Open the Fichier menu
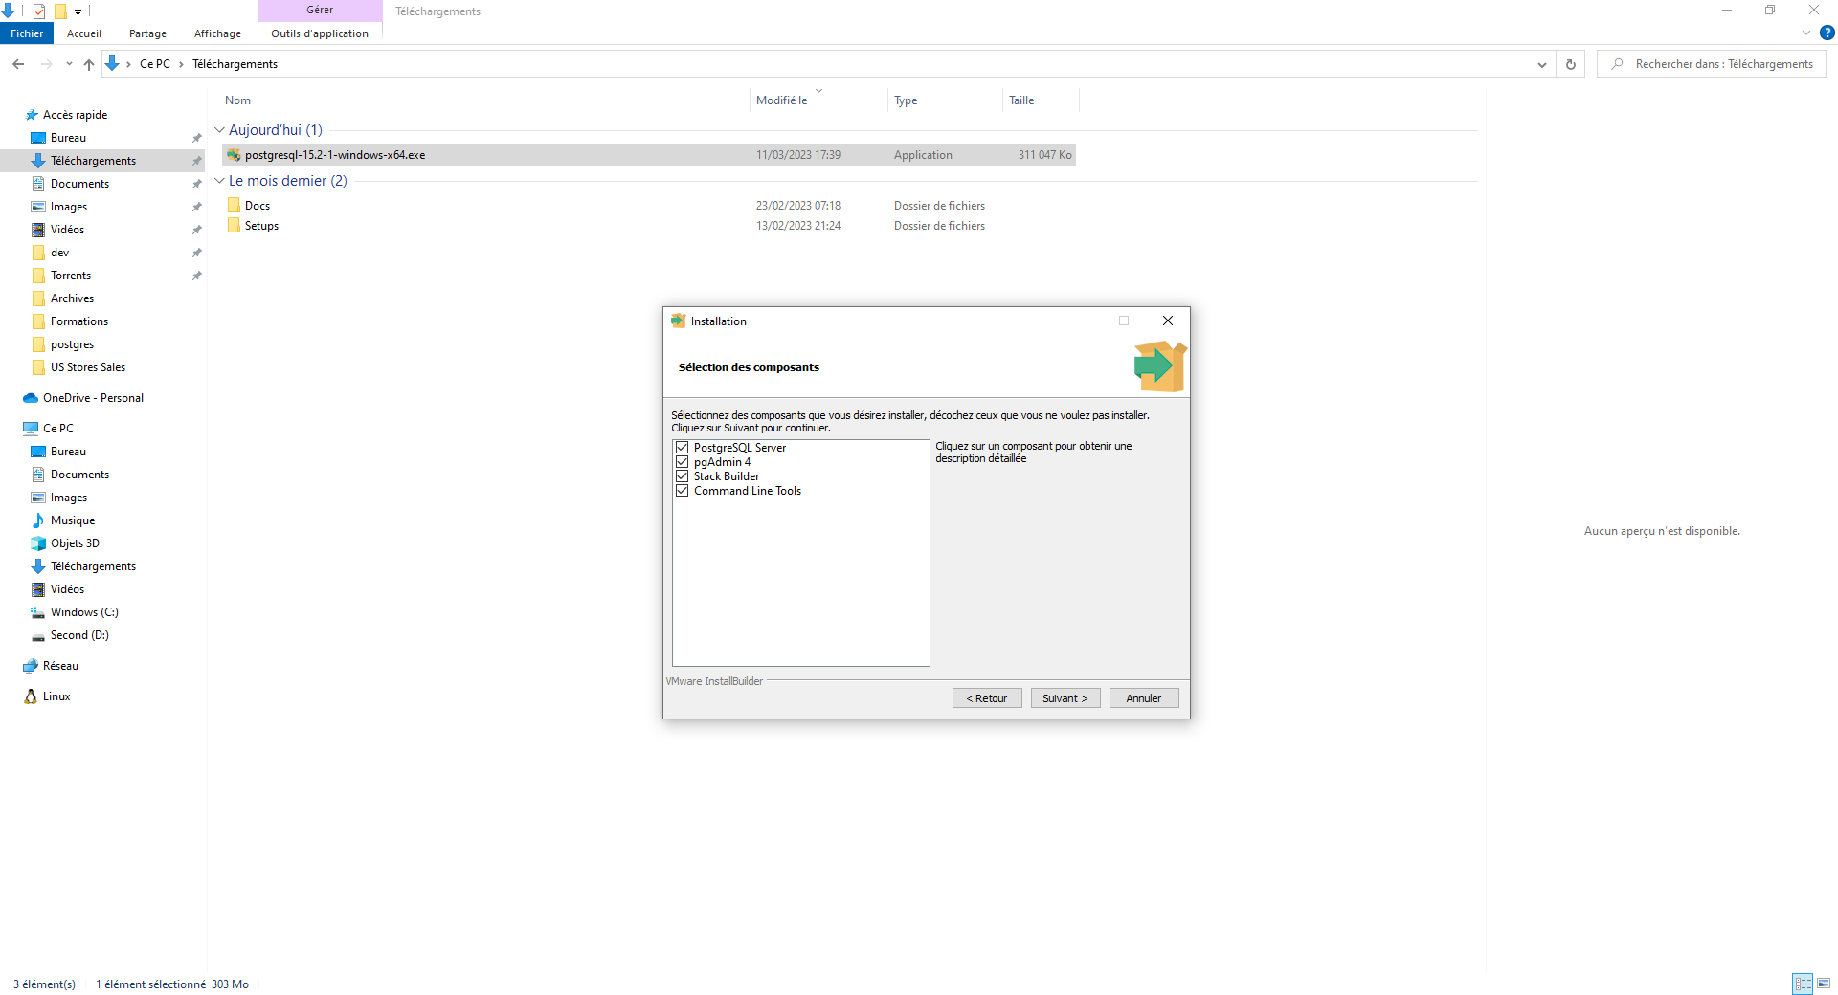1838x995 pixels. coord(27,33)
